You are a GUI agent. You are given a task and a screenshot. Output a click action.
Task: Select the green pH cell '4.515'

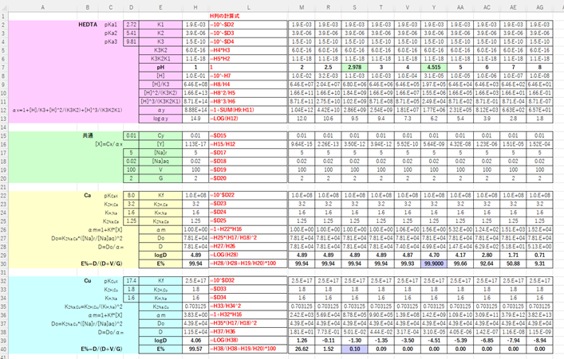(x=434, y=68)
